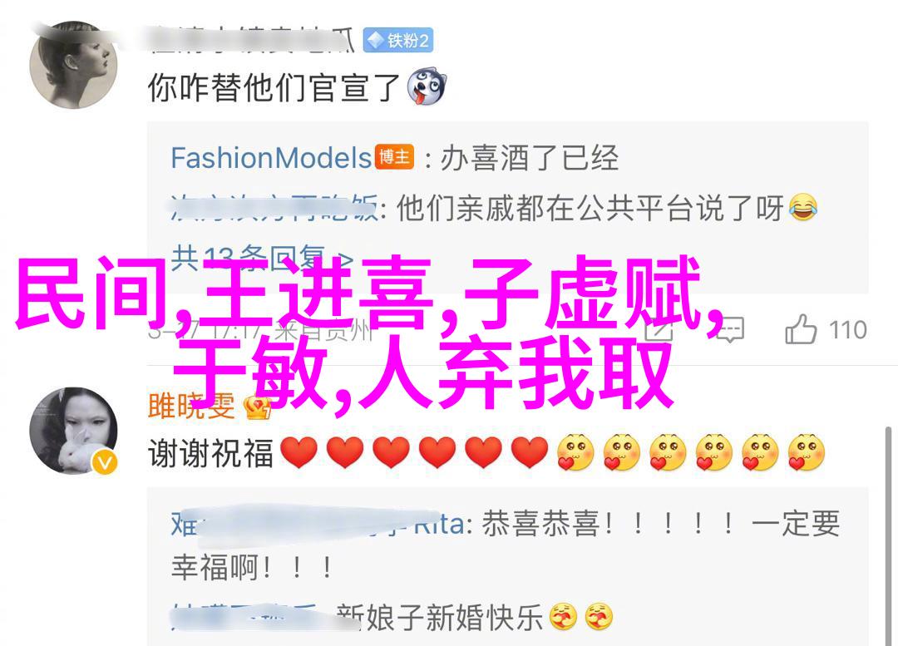Tap the 铁粉2 fan badge

398,41
